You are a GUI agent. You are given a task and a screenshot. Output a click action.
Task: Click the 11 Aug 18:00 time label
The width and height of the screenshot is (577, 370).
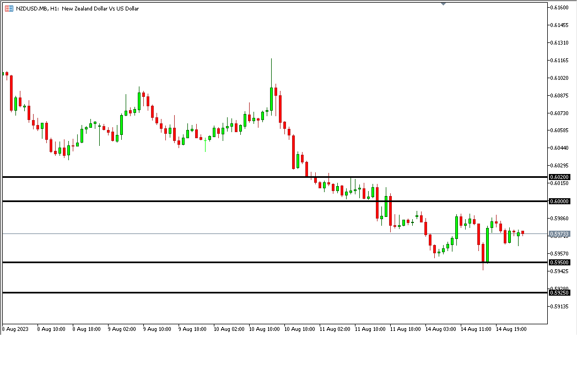click(x=405, y=329)
